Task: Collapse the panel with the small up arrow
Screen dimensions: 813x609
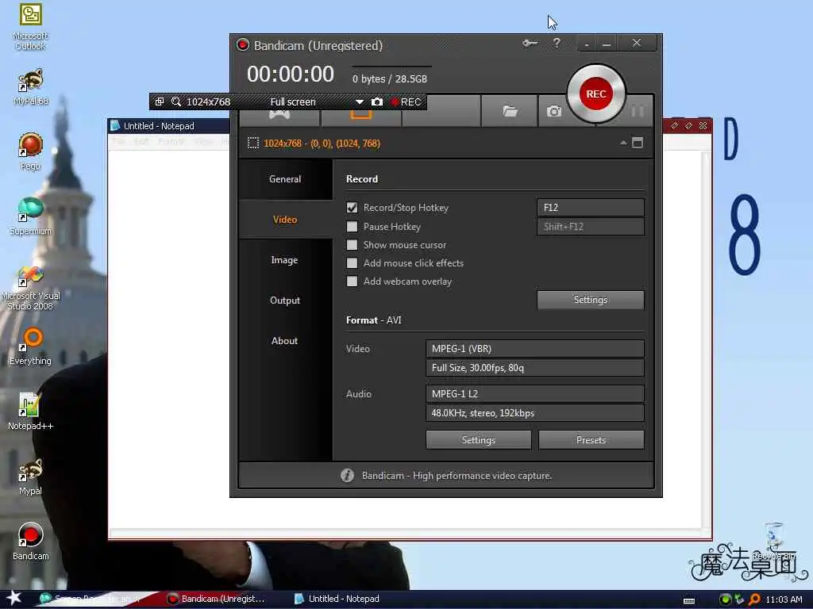Action: point(623,143)
